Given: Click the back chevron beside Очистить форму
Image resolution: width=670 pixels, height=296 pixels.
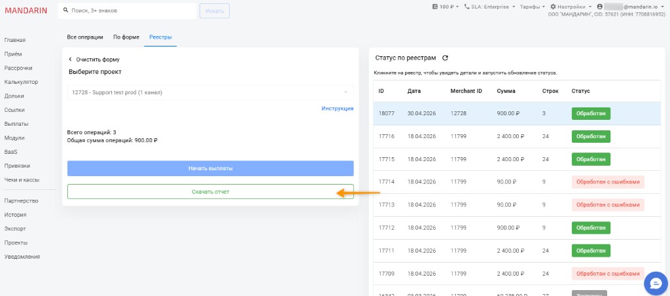Looking at the screenshot, I should (71, 60).
